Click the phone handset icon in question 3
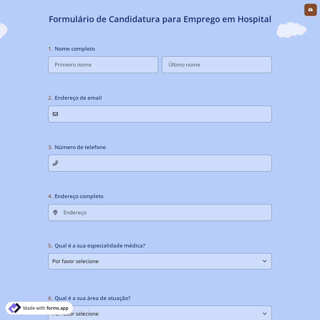Screen dimensions: 320x320 55,163
